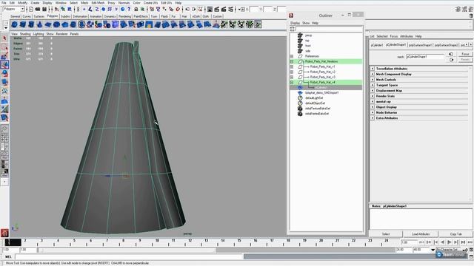Screen dimensions: 474x266
Task: Collapse the Robot_Party_Hat_v4 node in Outliner
Action: [292, 82]
